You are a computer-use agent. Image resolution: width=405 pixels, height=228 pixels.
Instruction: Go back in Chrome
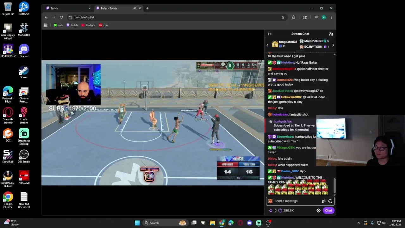click(46, 17)
